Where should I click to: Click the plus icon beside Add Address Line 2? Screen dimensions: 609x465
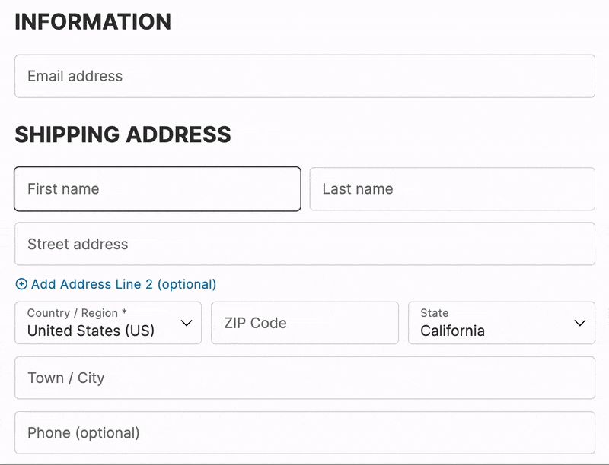[x=21, y=284]
